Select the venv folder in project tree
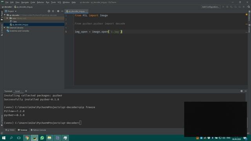This screenshot has height=141, width=251. 34,18
